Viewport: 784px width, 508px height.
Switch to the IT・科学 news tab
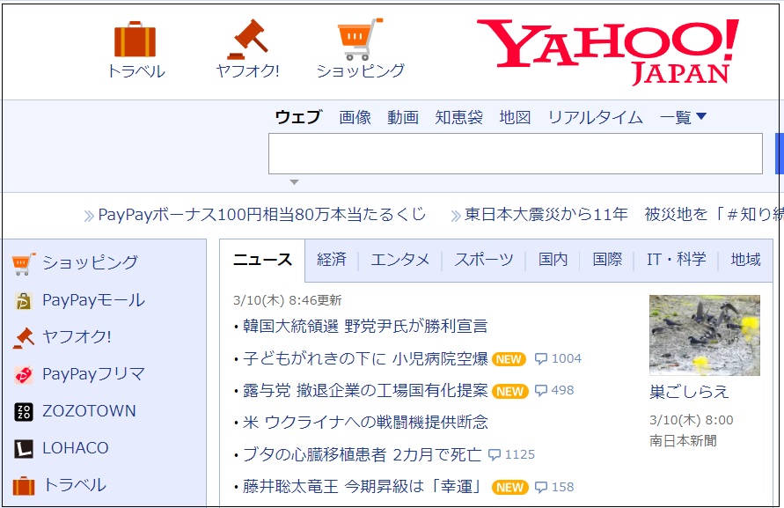[x=677, y=259]
